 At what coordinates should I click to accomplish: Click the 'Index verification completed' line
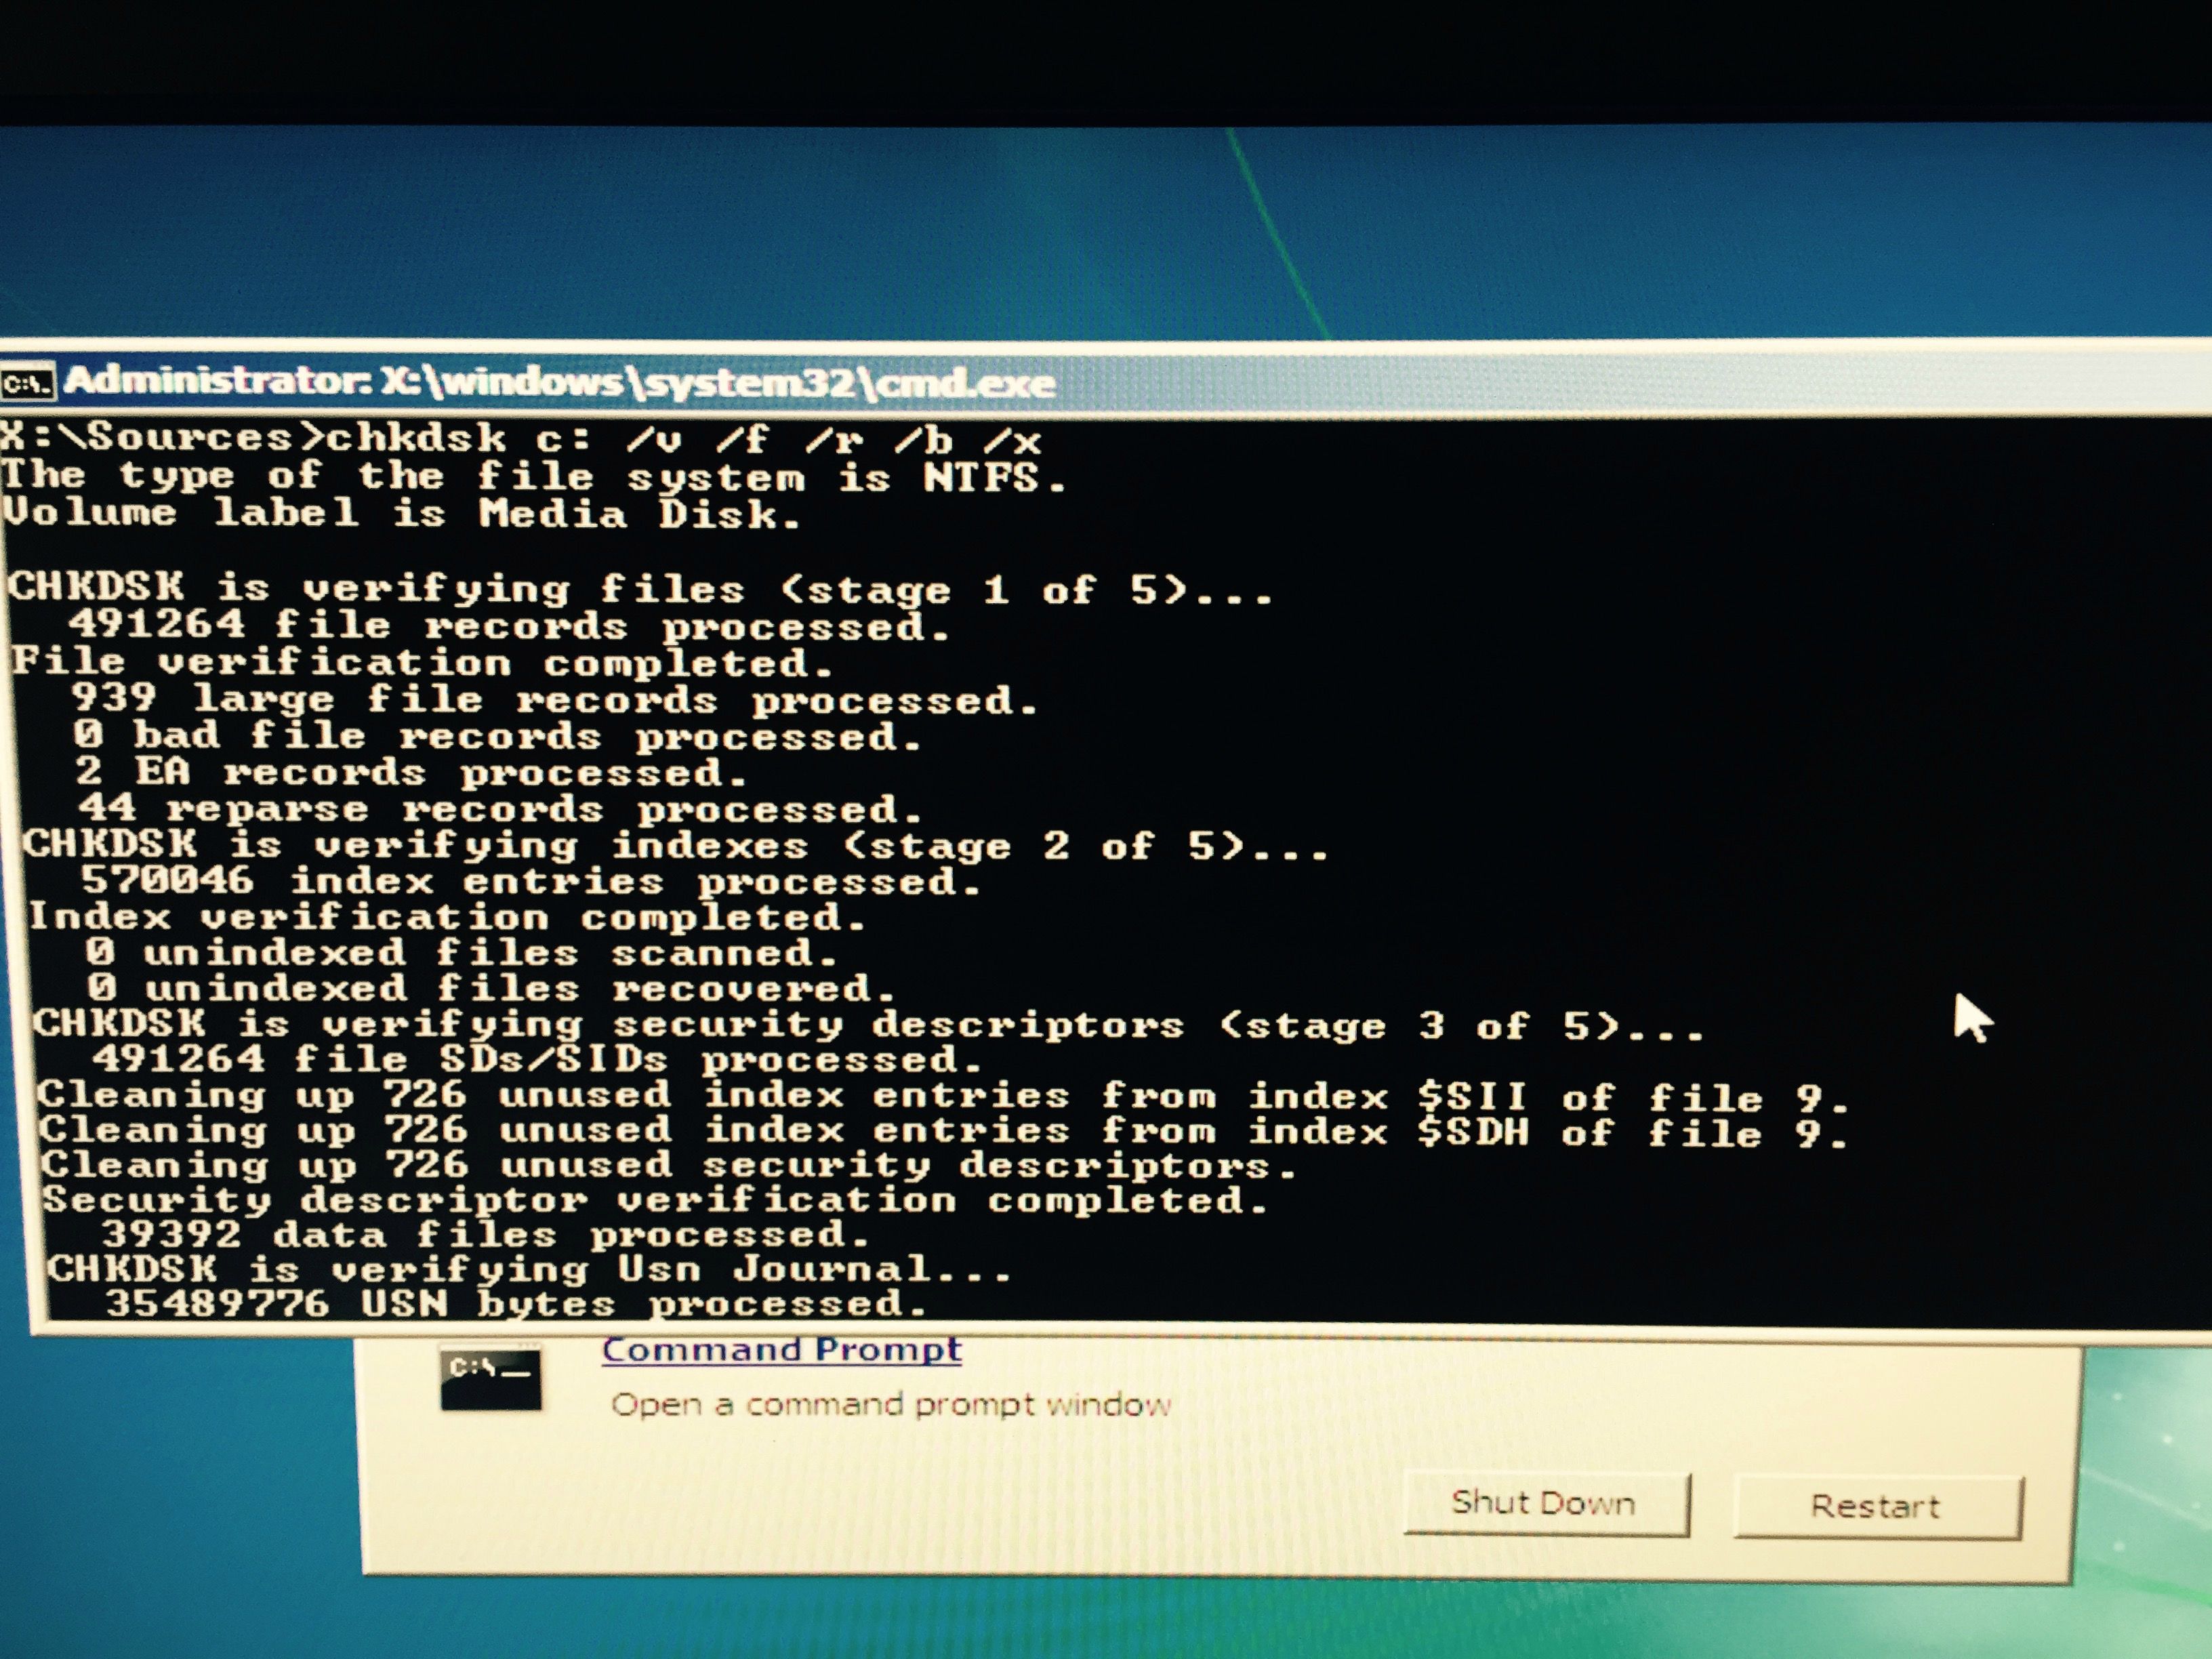447,917
